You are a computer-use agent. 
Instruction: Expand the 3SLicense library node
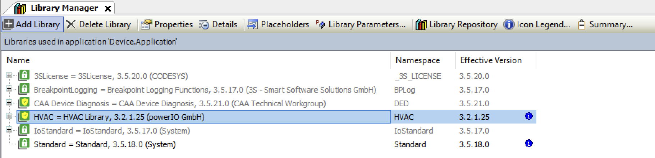coord(9,75)
